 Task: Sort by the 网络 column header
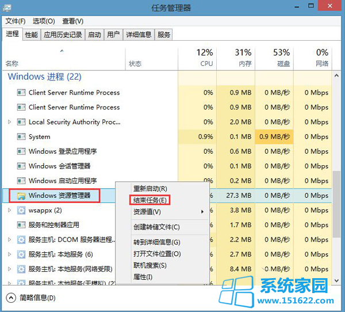point(313,59)
